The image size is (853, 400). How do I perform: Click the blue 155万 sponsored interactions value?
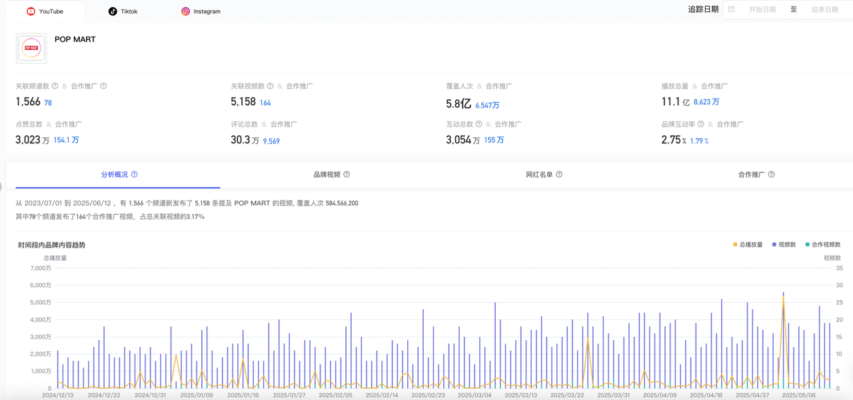[x=494, y=140]
